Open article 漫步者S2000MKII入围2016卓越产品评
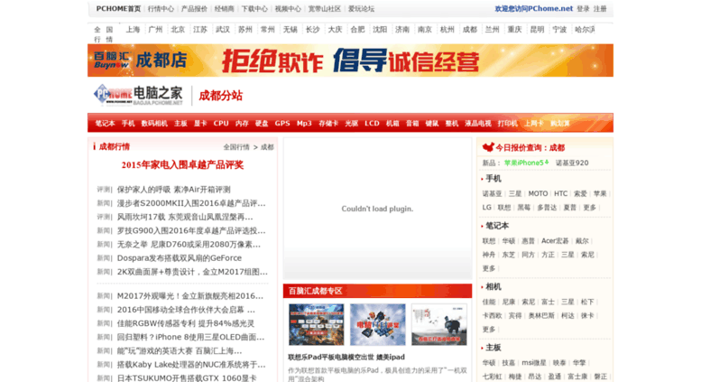Screen dimensions: 701x382 point(191,203)
